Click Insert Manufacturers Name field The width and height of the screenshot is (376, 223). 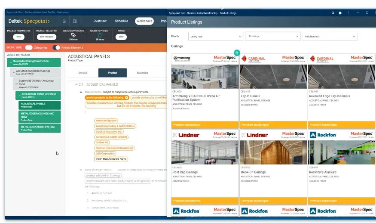click(111, 159)
